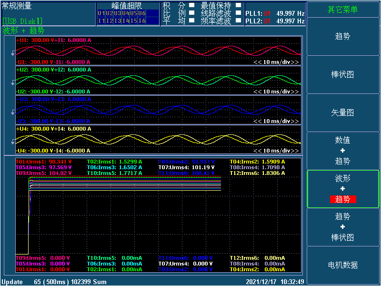Click the U1 peak over-limit indicator
The height and width of the screenshot is (286, 381).
[101, 13]
